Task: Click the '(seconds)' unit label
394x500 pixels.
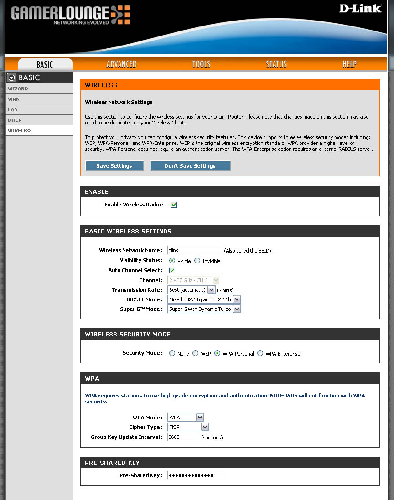Action: (x=212, y=438)
